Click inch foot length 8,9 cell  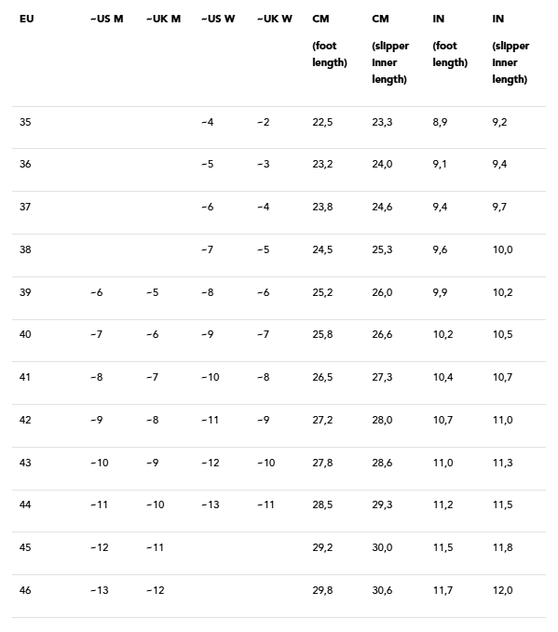point(440,122)
